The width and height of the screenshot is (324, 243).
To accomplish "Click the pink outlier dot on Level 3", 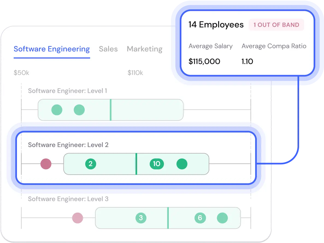I will (x=77, y=218).
